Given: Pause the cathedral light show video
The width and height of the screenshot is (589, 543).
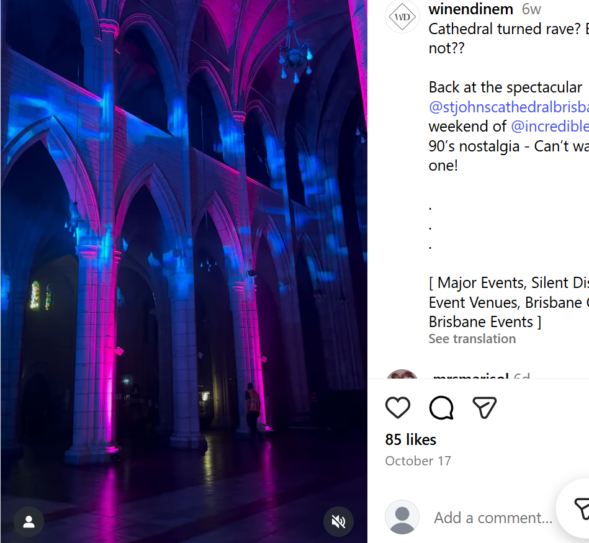Looking at the screenshot, I should click(x=184, y=271).
